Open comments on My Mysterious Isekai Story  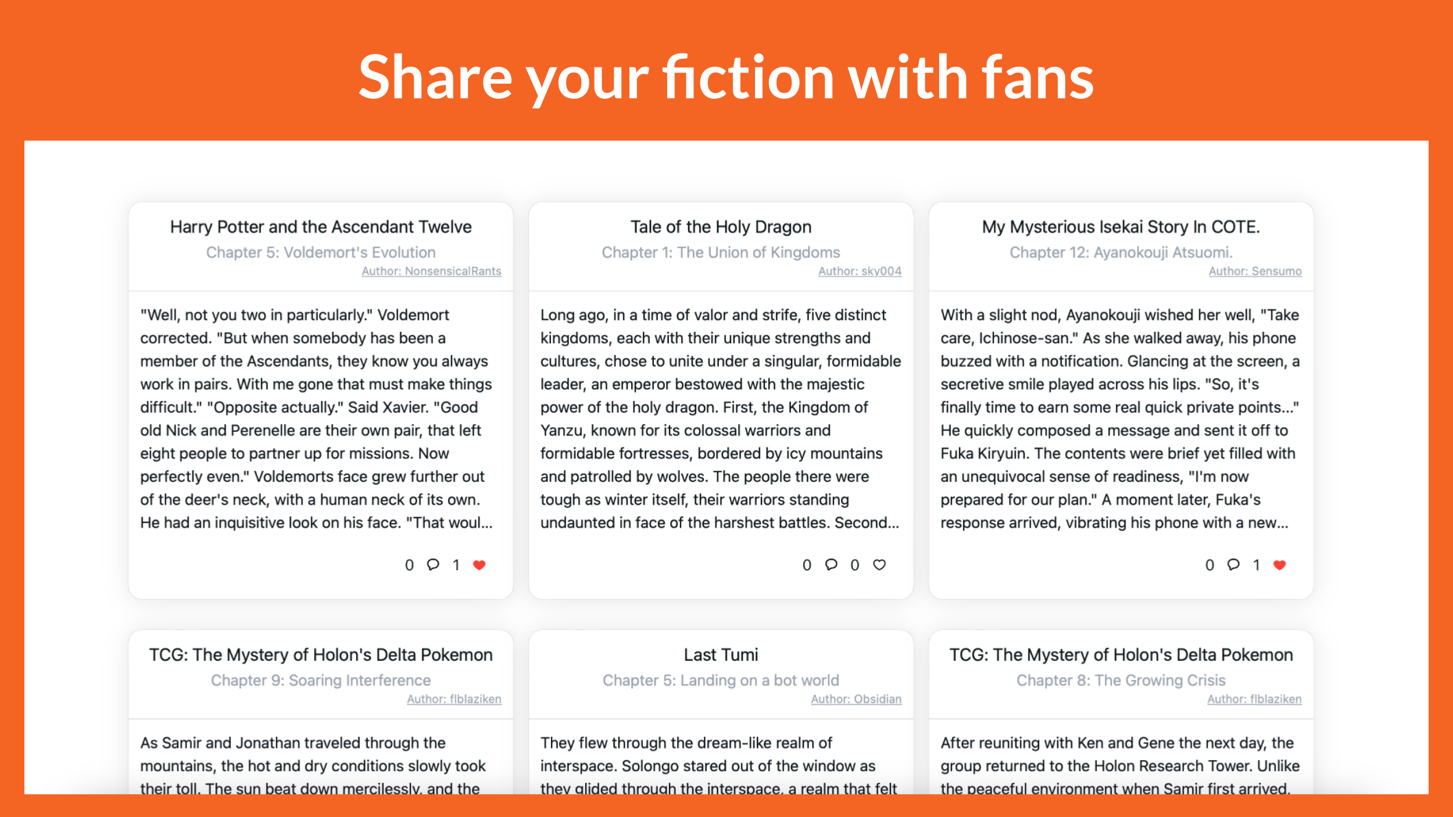point(1233,564)
